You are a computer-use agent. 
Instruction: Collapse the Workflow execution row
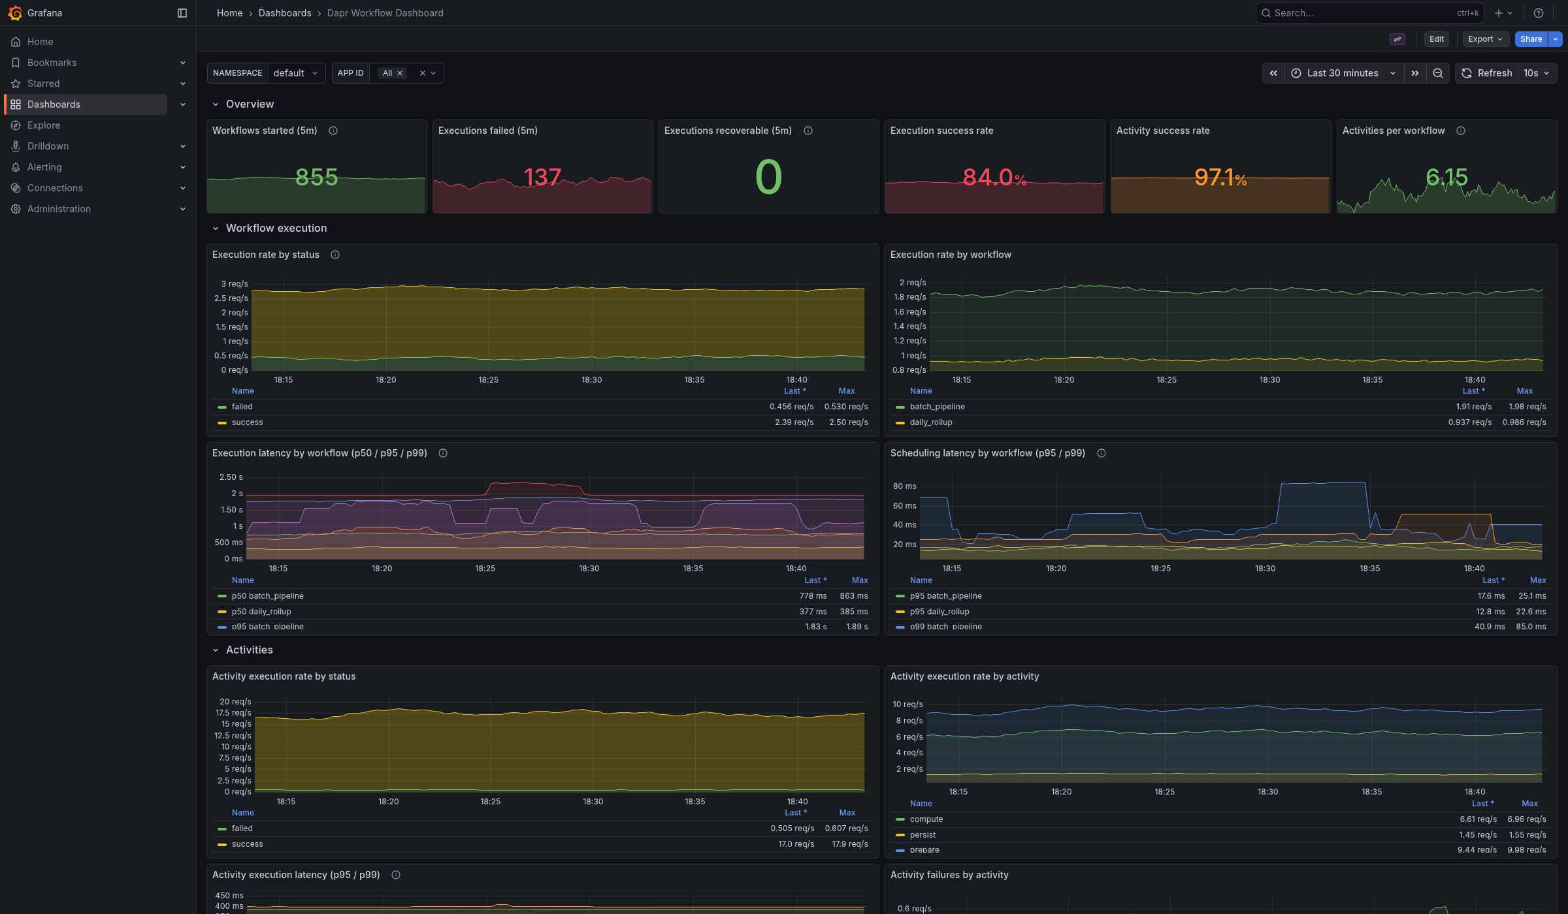[x=269, y=228]
